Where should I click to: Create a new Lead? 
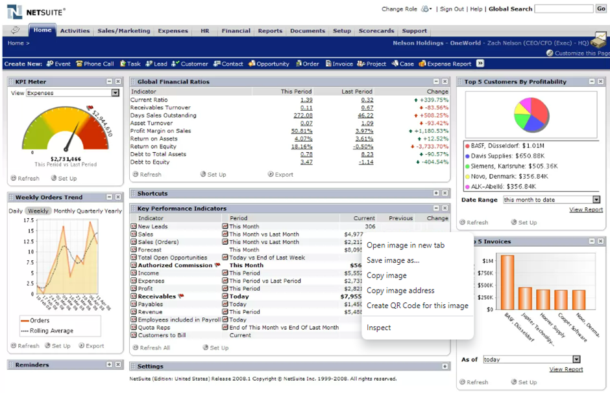(156, 63)
